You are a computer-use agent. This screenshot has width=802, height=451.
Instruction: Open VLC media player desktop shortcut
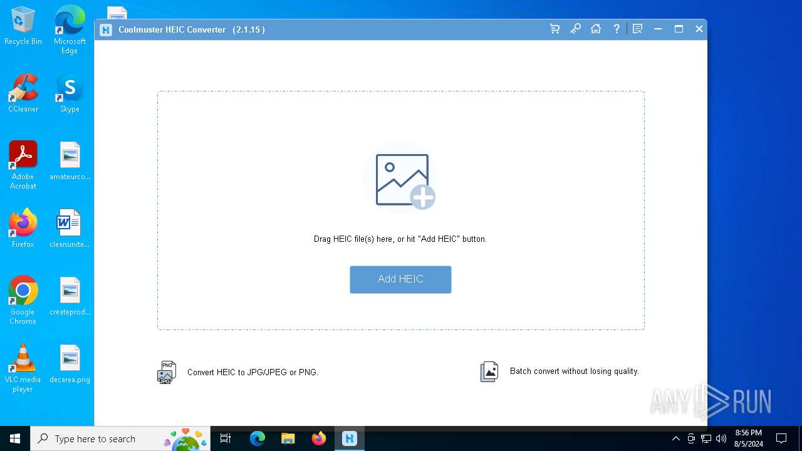[23, 368]
